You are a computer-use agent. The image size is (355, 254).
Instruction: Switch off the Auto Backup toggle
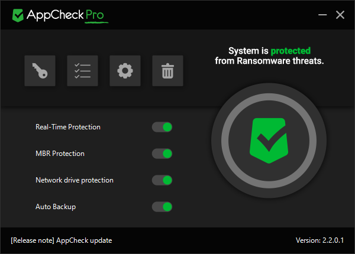162,207
